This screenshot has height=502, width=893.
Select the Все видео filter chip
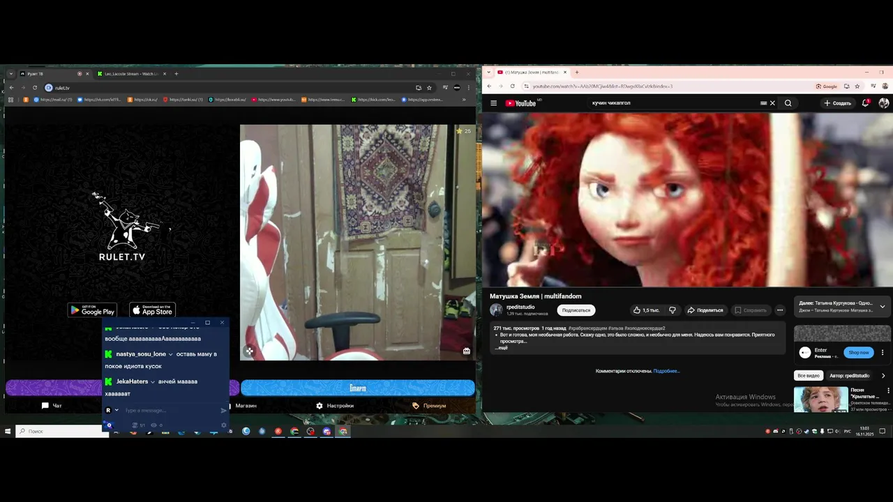tap(809, 376)
